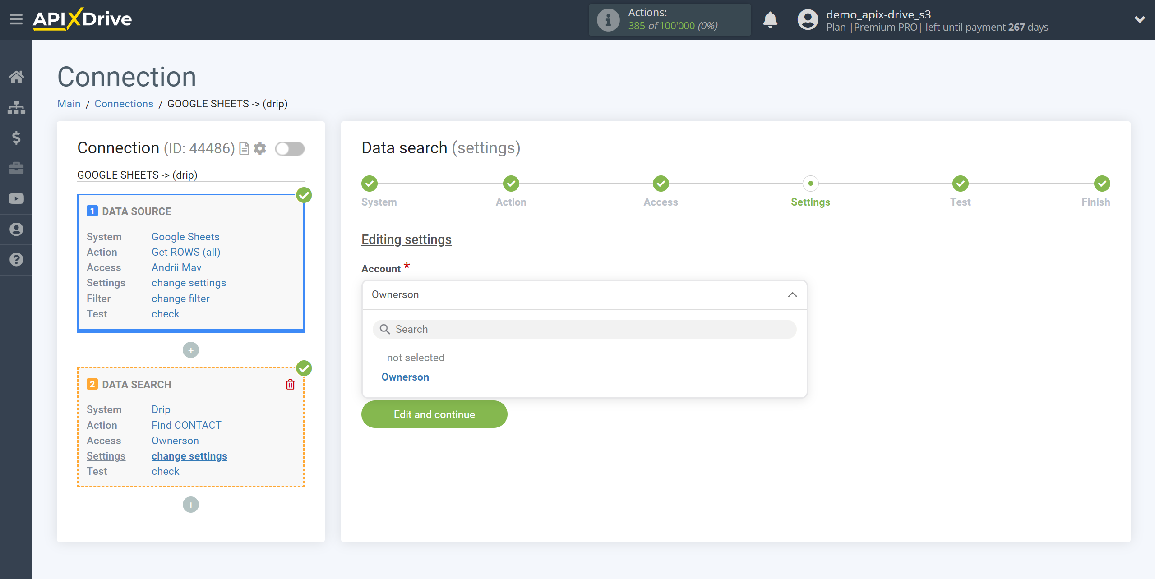Go to the Test step
Screen dimensions: 1155x579
point(961,184)
